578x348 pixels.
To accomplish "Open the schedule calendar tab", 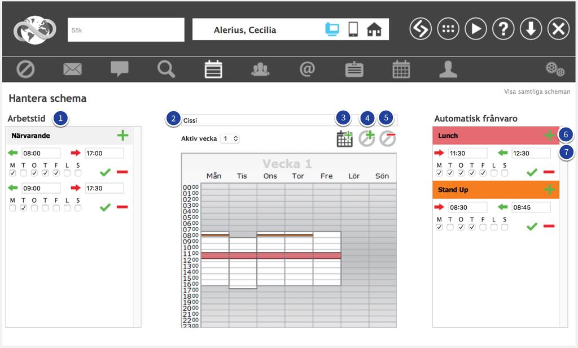I will pyautogui.click(x=213, y=69).
